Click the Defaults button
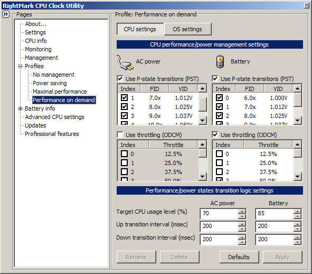The width and height of the screenshot is (312, 274). [x=239, y=257]
